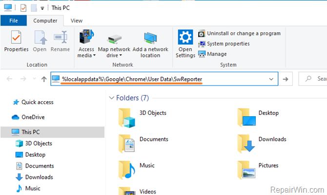Image resolution: width=327 pixels, height=195 pixels.
Task: Click the Rename ribbon icon
Action: coord(60,37)
